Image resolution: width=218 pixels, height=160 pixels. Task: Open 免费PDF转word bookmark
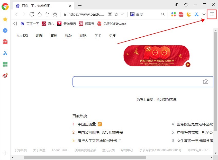click(112, 24)
